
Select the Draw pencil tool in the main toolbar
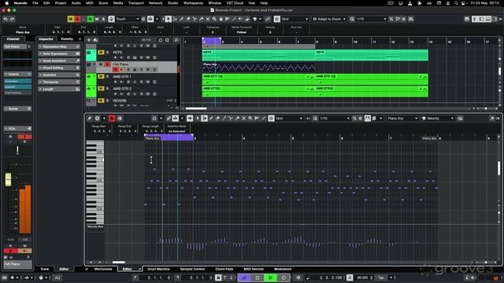(x=182, y=19)
